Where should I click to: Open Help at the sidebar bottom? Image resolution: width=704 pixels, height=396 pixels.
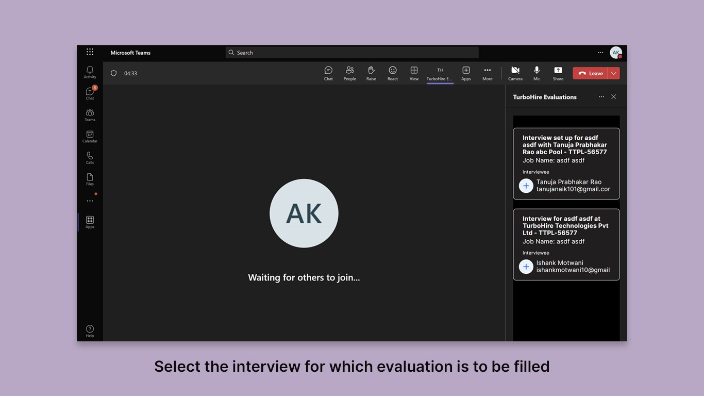(90, 331)
